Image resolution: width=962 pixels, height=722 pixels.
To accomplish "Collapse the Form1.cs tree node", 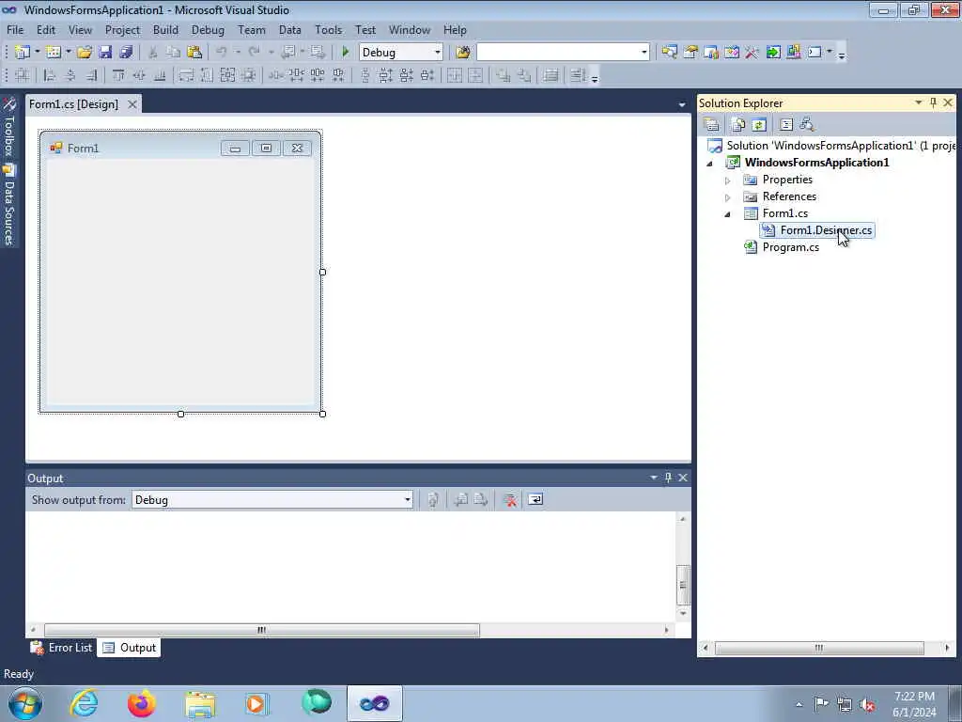I will pyautogui.click(x=728, y=214).
